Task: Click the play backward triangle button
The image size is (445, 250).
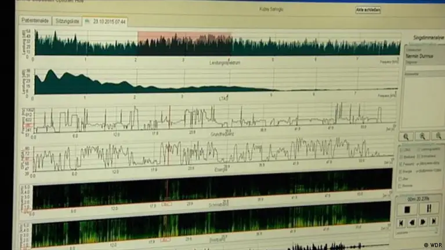Action: coord(412,222)
